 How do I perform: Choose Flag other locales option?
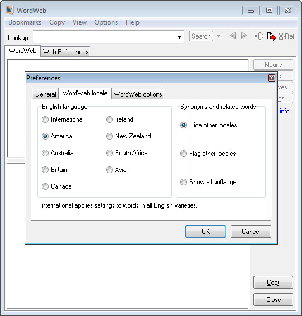click(184, 154)
